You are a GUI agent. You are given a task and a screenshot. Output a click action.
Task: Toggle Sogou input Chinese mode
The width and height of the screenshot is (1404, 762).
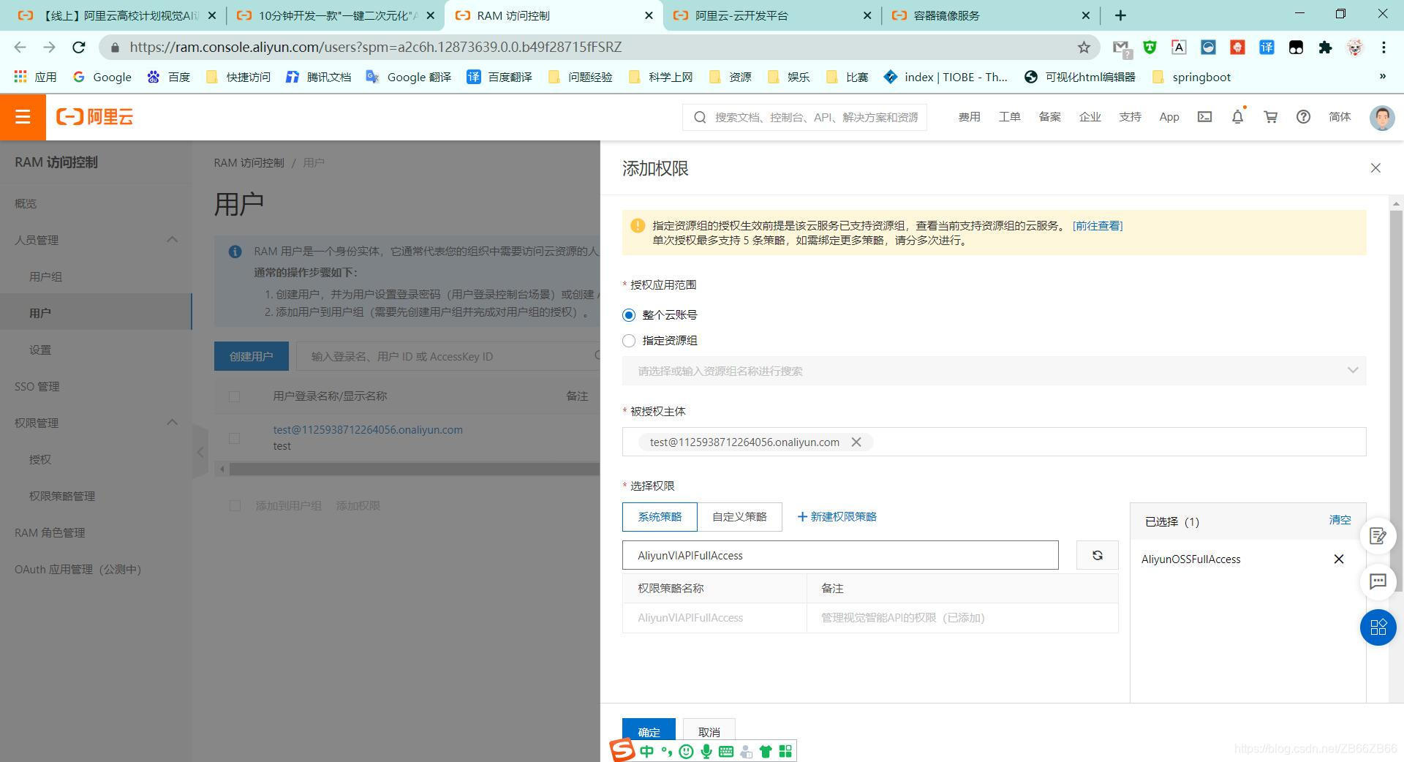646,751
